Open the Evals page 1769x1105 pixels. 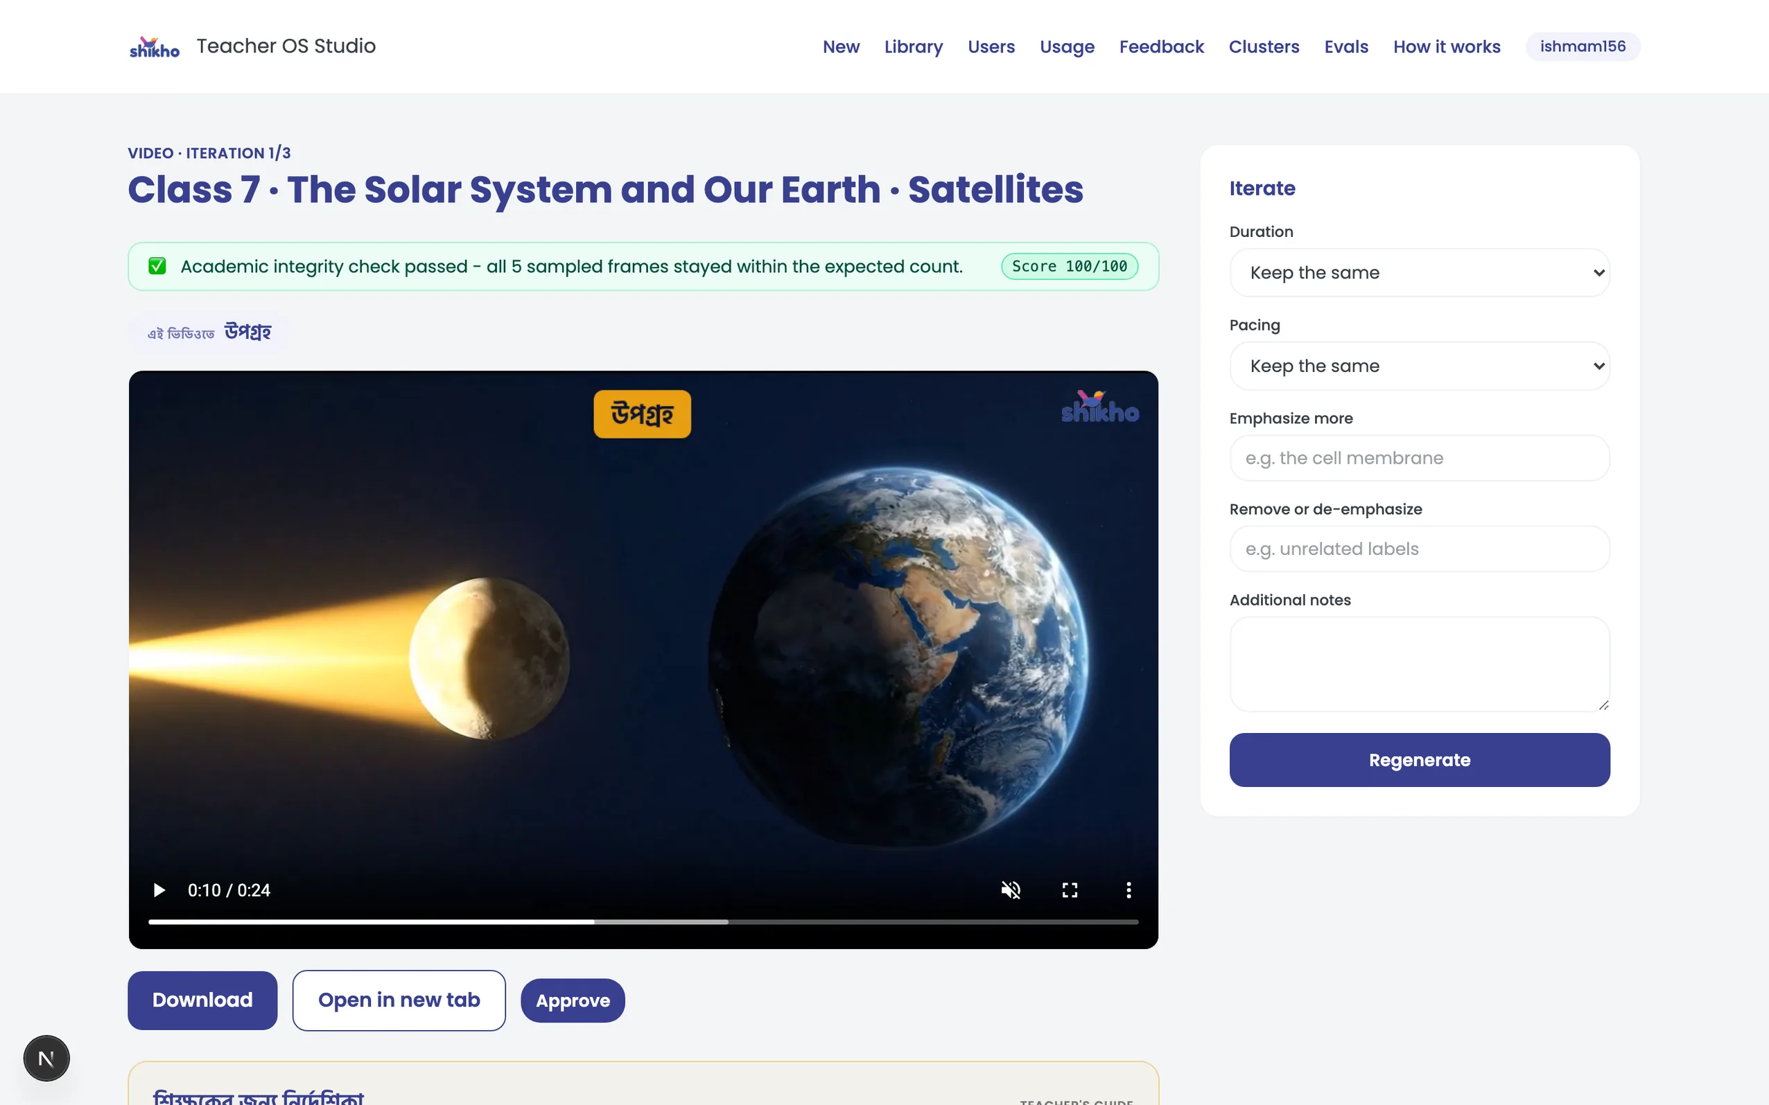pos(1345,47)
